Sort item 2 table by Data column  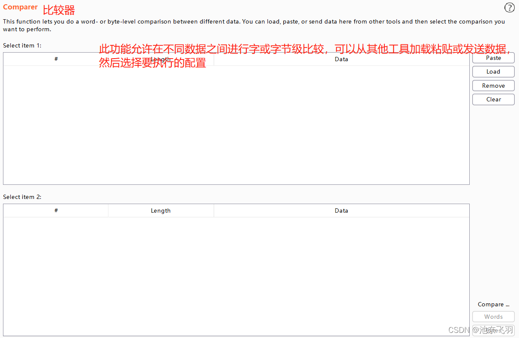pos(342,211)
